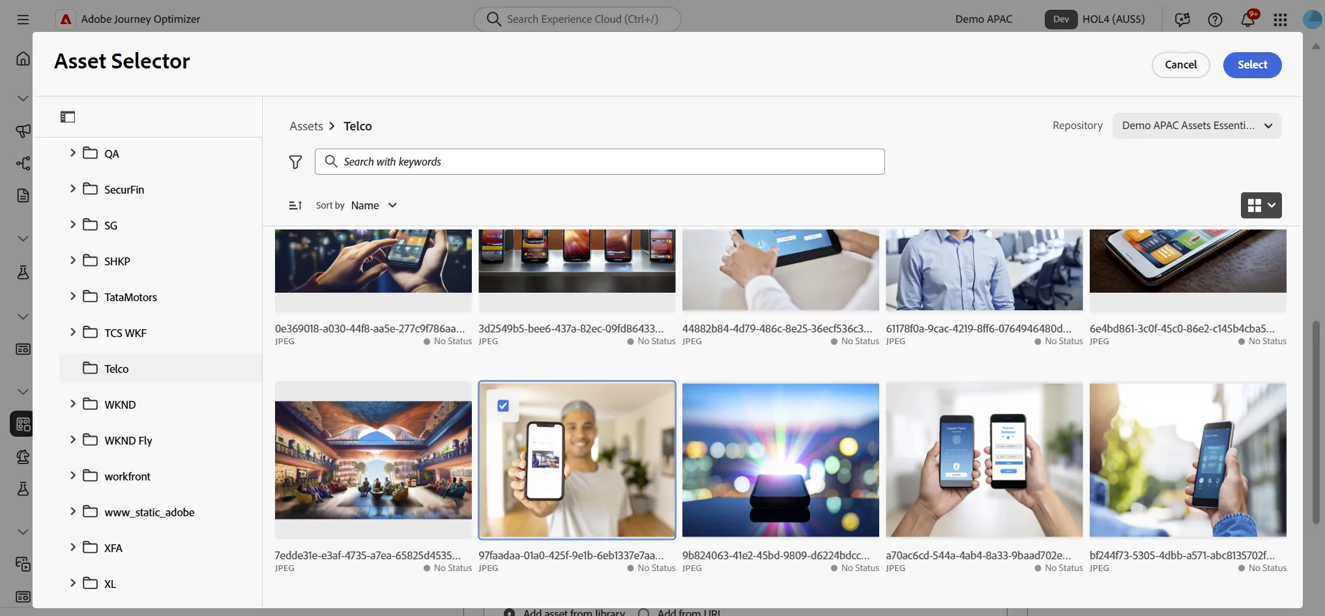Open the user profile avatar

coord(1312,20)
